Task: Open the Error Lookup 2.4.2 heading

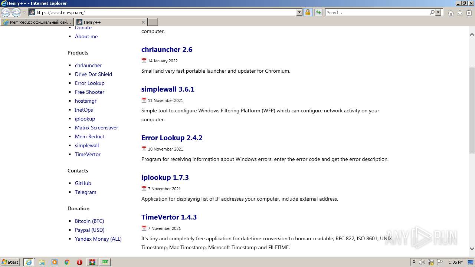Action: click(x=172, y=138)
